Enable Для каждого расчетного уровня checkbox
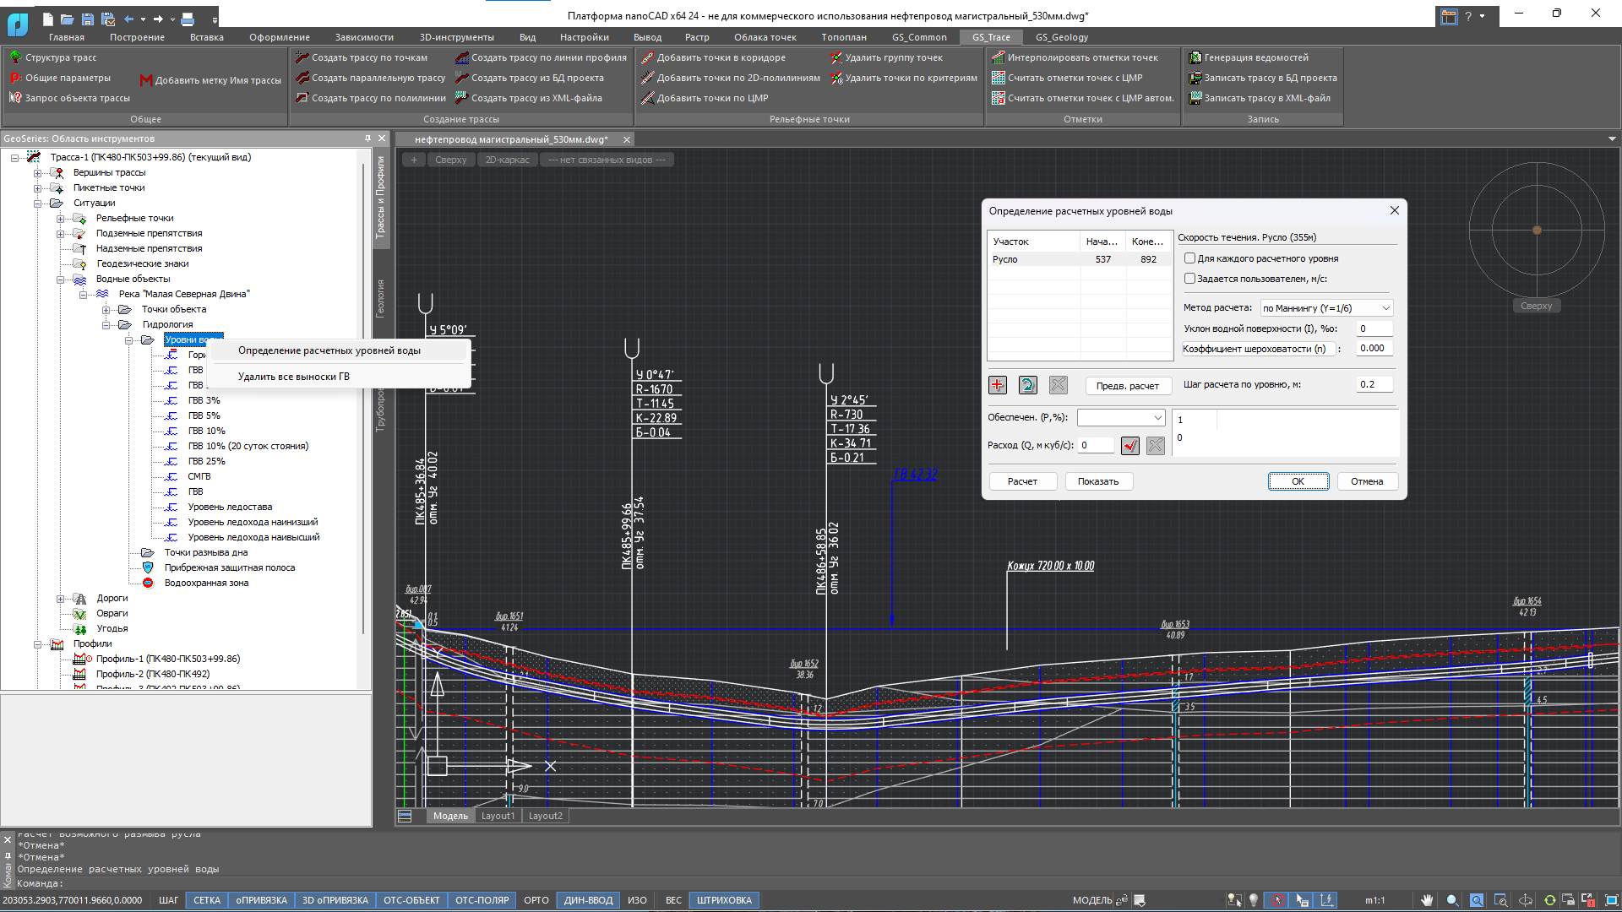The width and height of the screenshot is (1622, 912). click(x=1189, y=258)
